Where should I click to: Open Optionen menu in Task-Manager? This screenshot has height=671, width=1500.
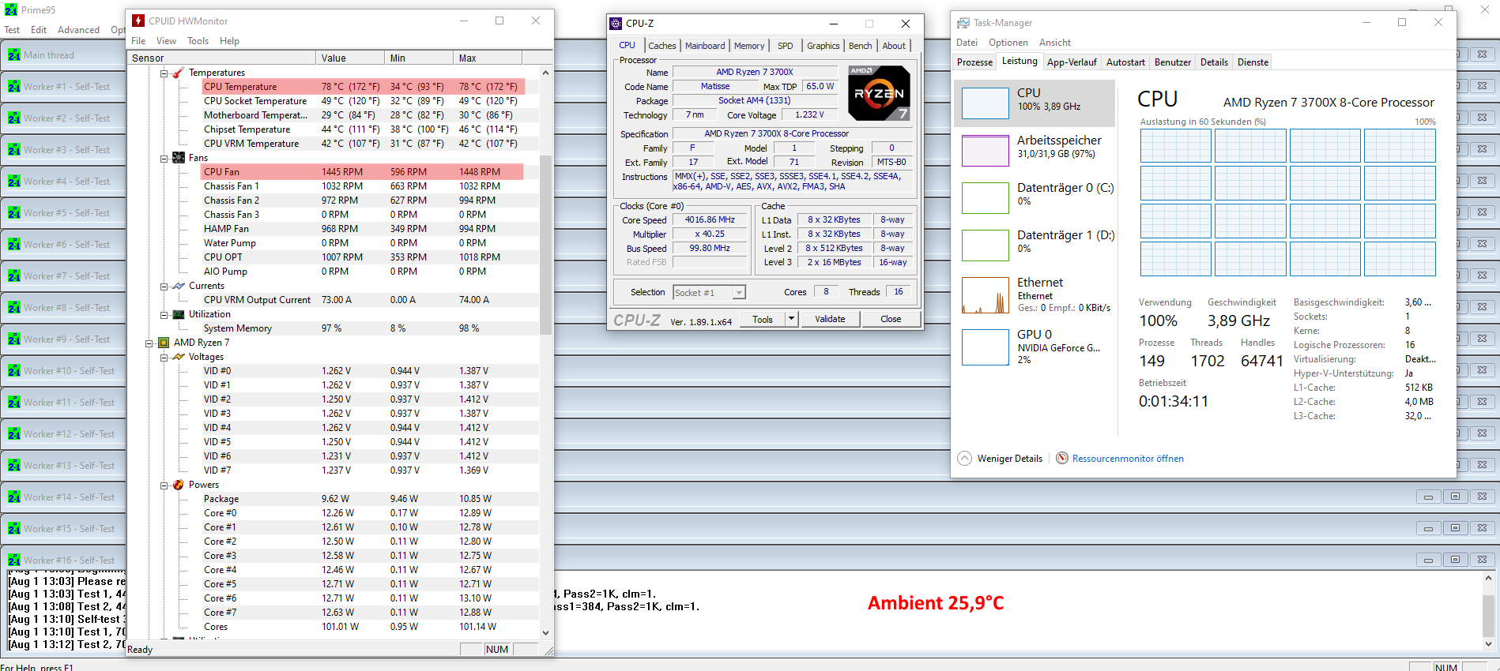click(1008, 43)
